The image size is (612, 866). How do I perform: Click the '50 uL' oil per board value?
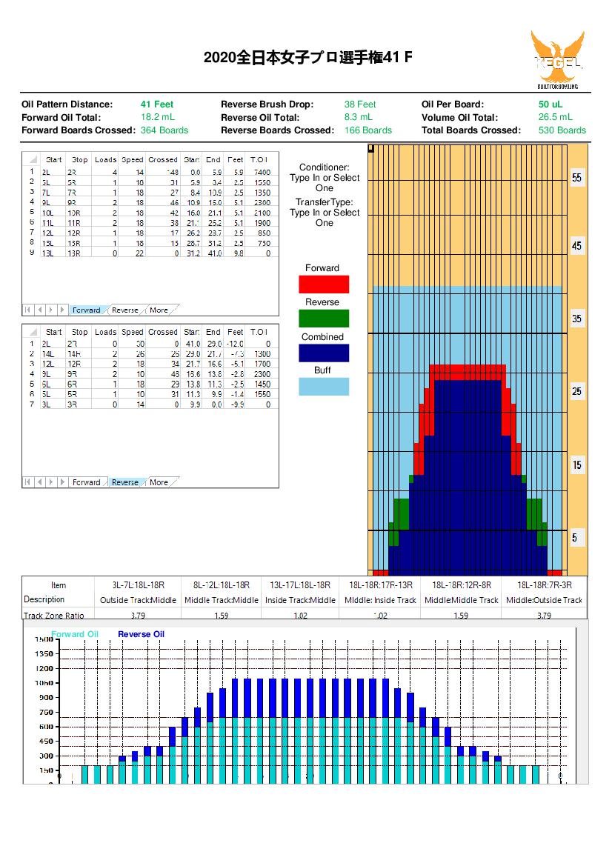[x=551, y=104]
